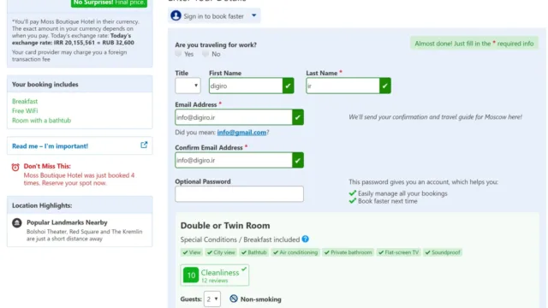Image resolution: width=548 pixels, height=308 pixels.
Task: Click Room with a bathtub inclusion
Action: [x=41, y=121]
